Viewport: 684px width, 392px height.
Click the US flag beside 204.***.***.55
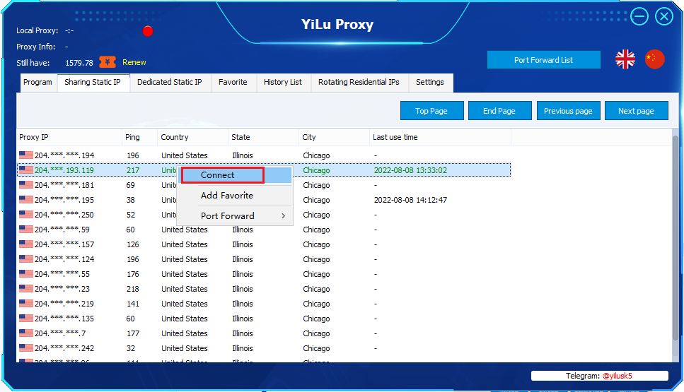[x=26, y=273]
